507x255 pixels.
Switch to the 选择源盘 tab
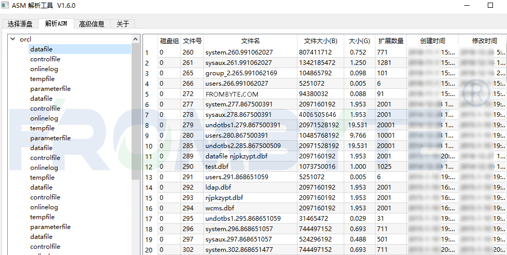pos(20,23)
